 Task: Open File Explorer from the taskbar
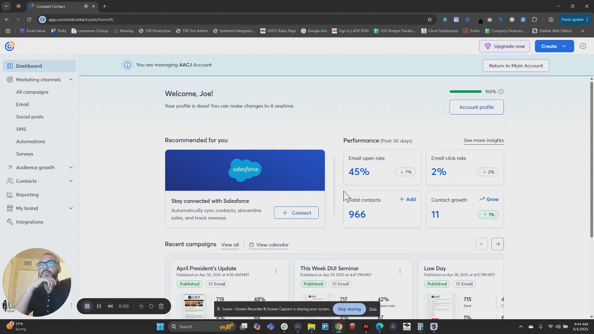click(311, 327)
